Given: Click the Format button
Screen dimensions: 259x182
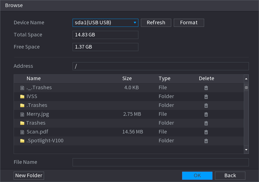Looking at the screenshot, I should pos(189,23).
